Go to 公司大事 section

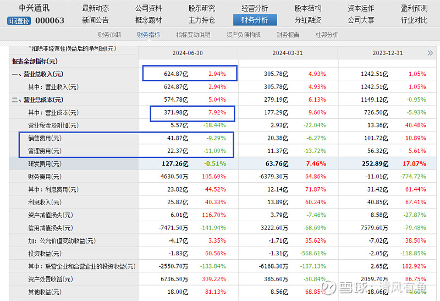(x=361, y=20)
